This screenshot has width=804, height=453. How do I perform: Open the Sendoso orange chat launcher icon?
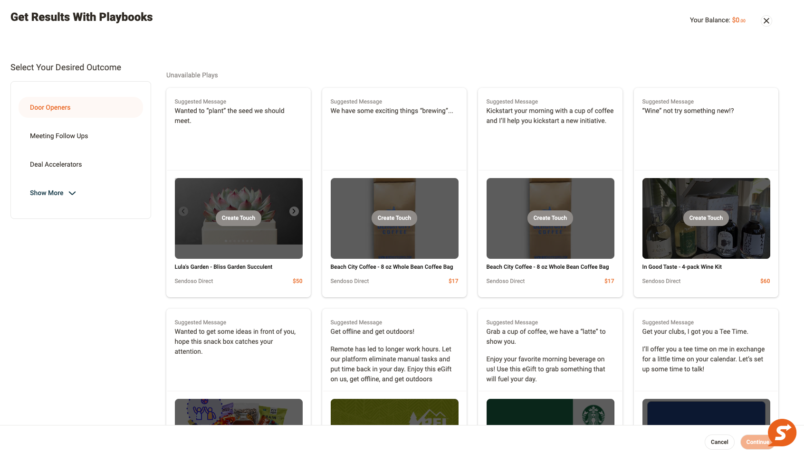point(782,433)
